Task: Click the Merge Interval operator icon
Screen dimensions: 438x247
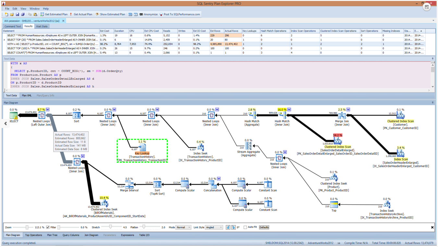Action: 129,184
